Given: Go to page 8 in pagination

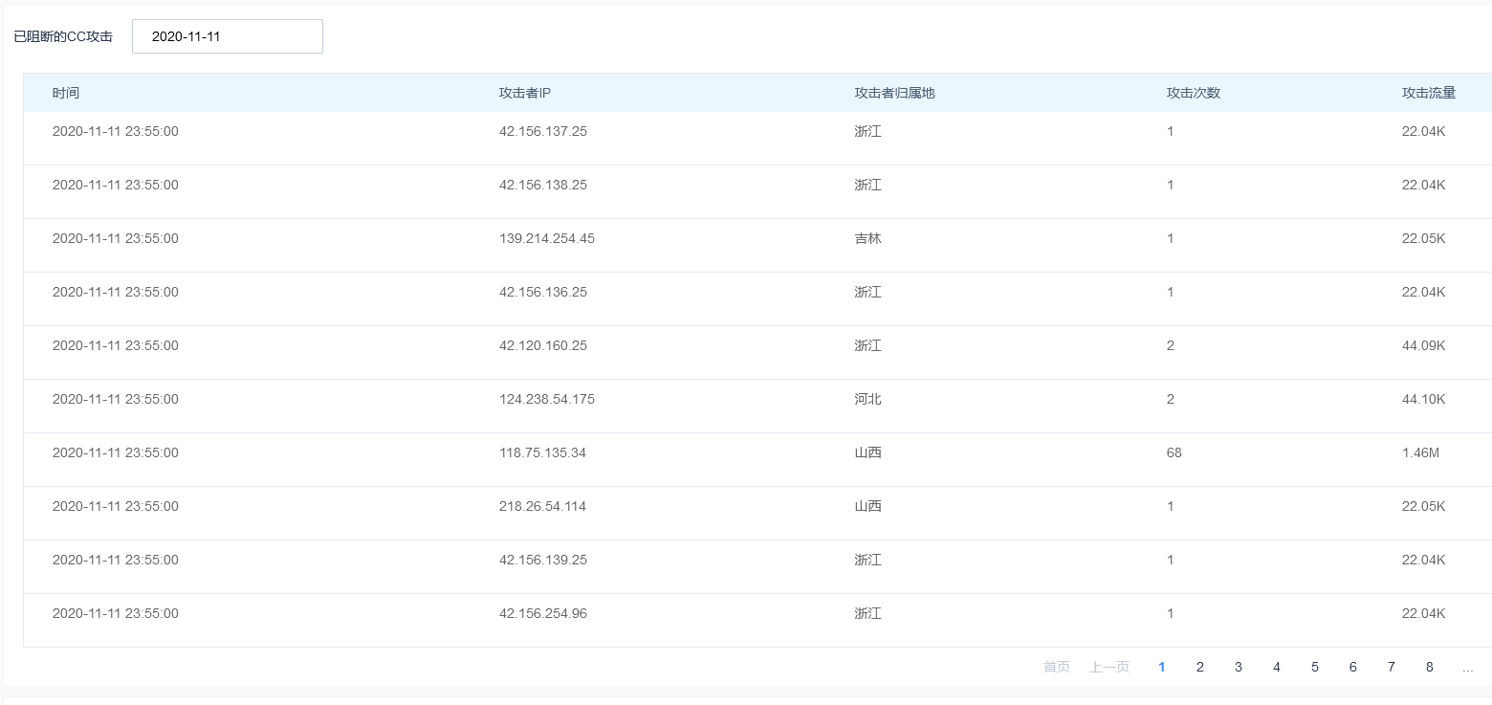Looking at the screenshot, I should 1430,667.
